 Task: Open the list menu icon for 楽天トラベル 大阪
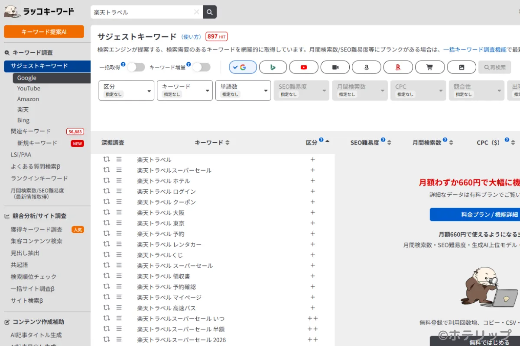pos(119,212)
